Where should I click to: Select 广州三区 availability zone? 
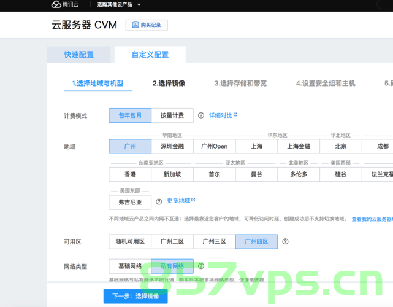pos(215,241)
